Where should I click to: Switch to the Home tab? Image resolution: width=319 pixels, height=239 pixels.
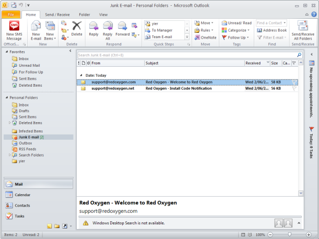point(31,15)
